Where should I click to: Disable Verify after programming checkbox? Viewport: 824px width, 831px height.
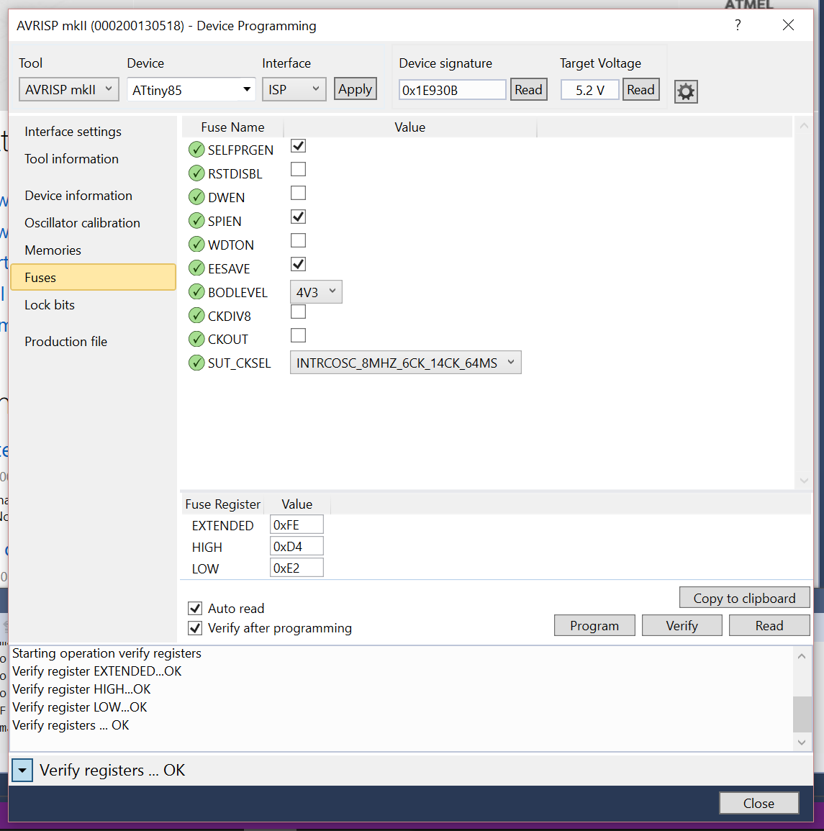[x=195, y=628]
